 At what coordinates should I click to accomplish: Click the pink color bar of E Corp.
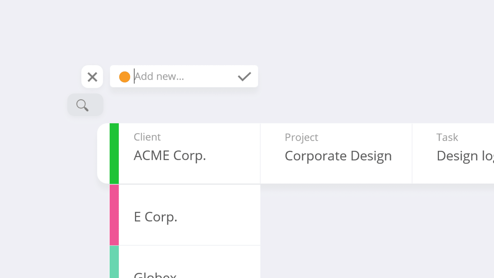[x=114, y=215]
